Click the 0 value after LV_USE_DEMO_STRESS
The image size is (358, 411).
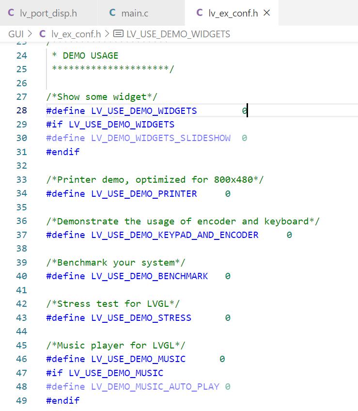pos(228,317)
